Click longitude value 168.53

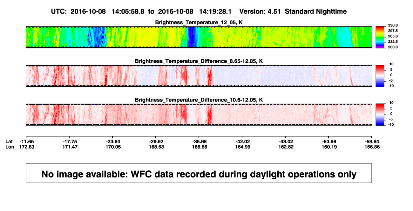[156, 147]
